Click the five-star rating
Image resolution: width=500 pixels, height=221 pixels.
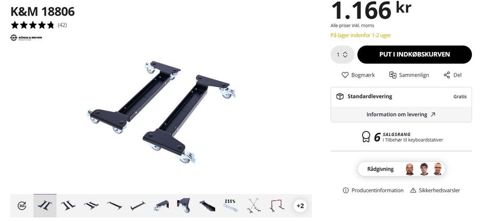coord(32,25)
